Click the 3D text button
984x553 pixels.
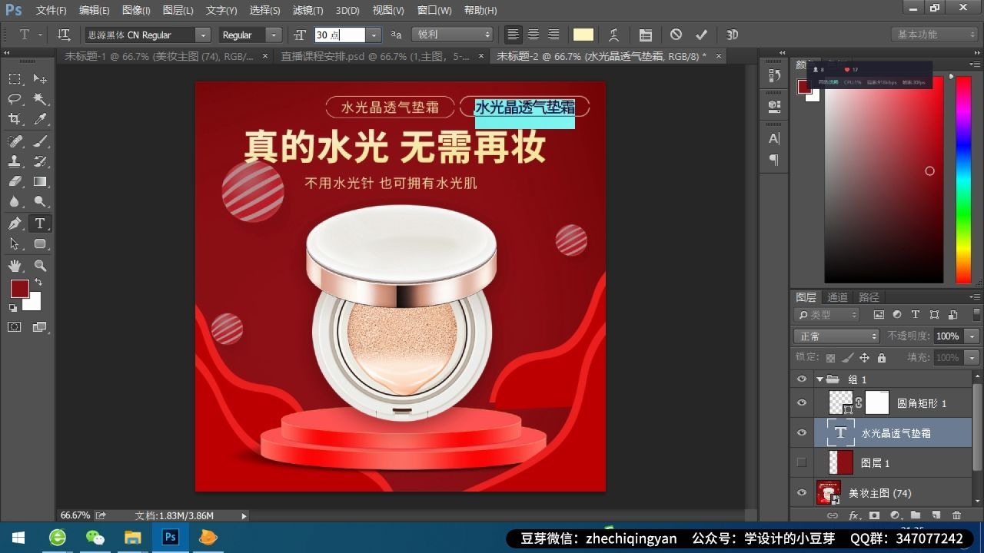pos(732,35)
